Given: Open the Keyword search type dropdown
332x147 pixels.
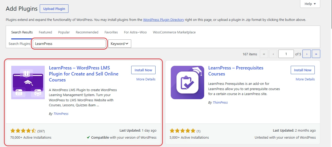Looking at the screenshot, I should [x=120, y=44].
